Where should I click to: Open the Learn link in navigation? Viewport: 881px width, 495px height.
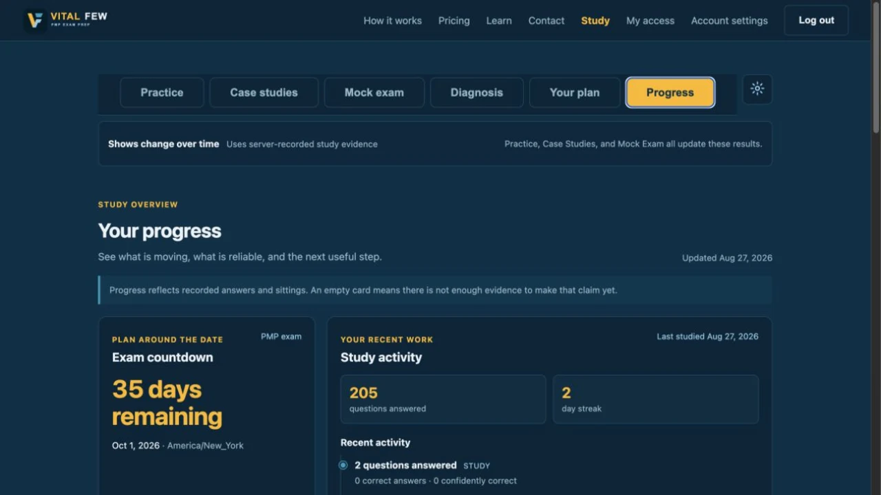499,21
